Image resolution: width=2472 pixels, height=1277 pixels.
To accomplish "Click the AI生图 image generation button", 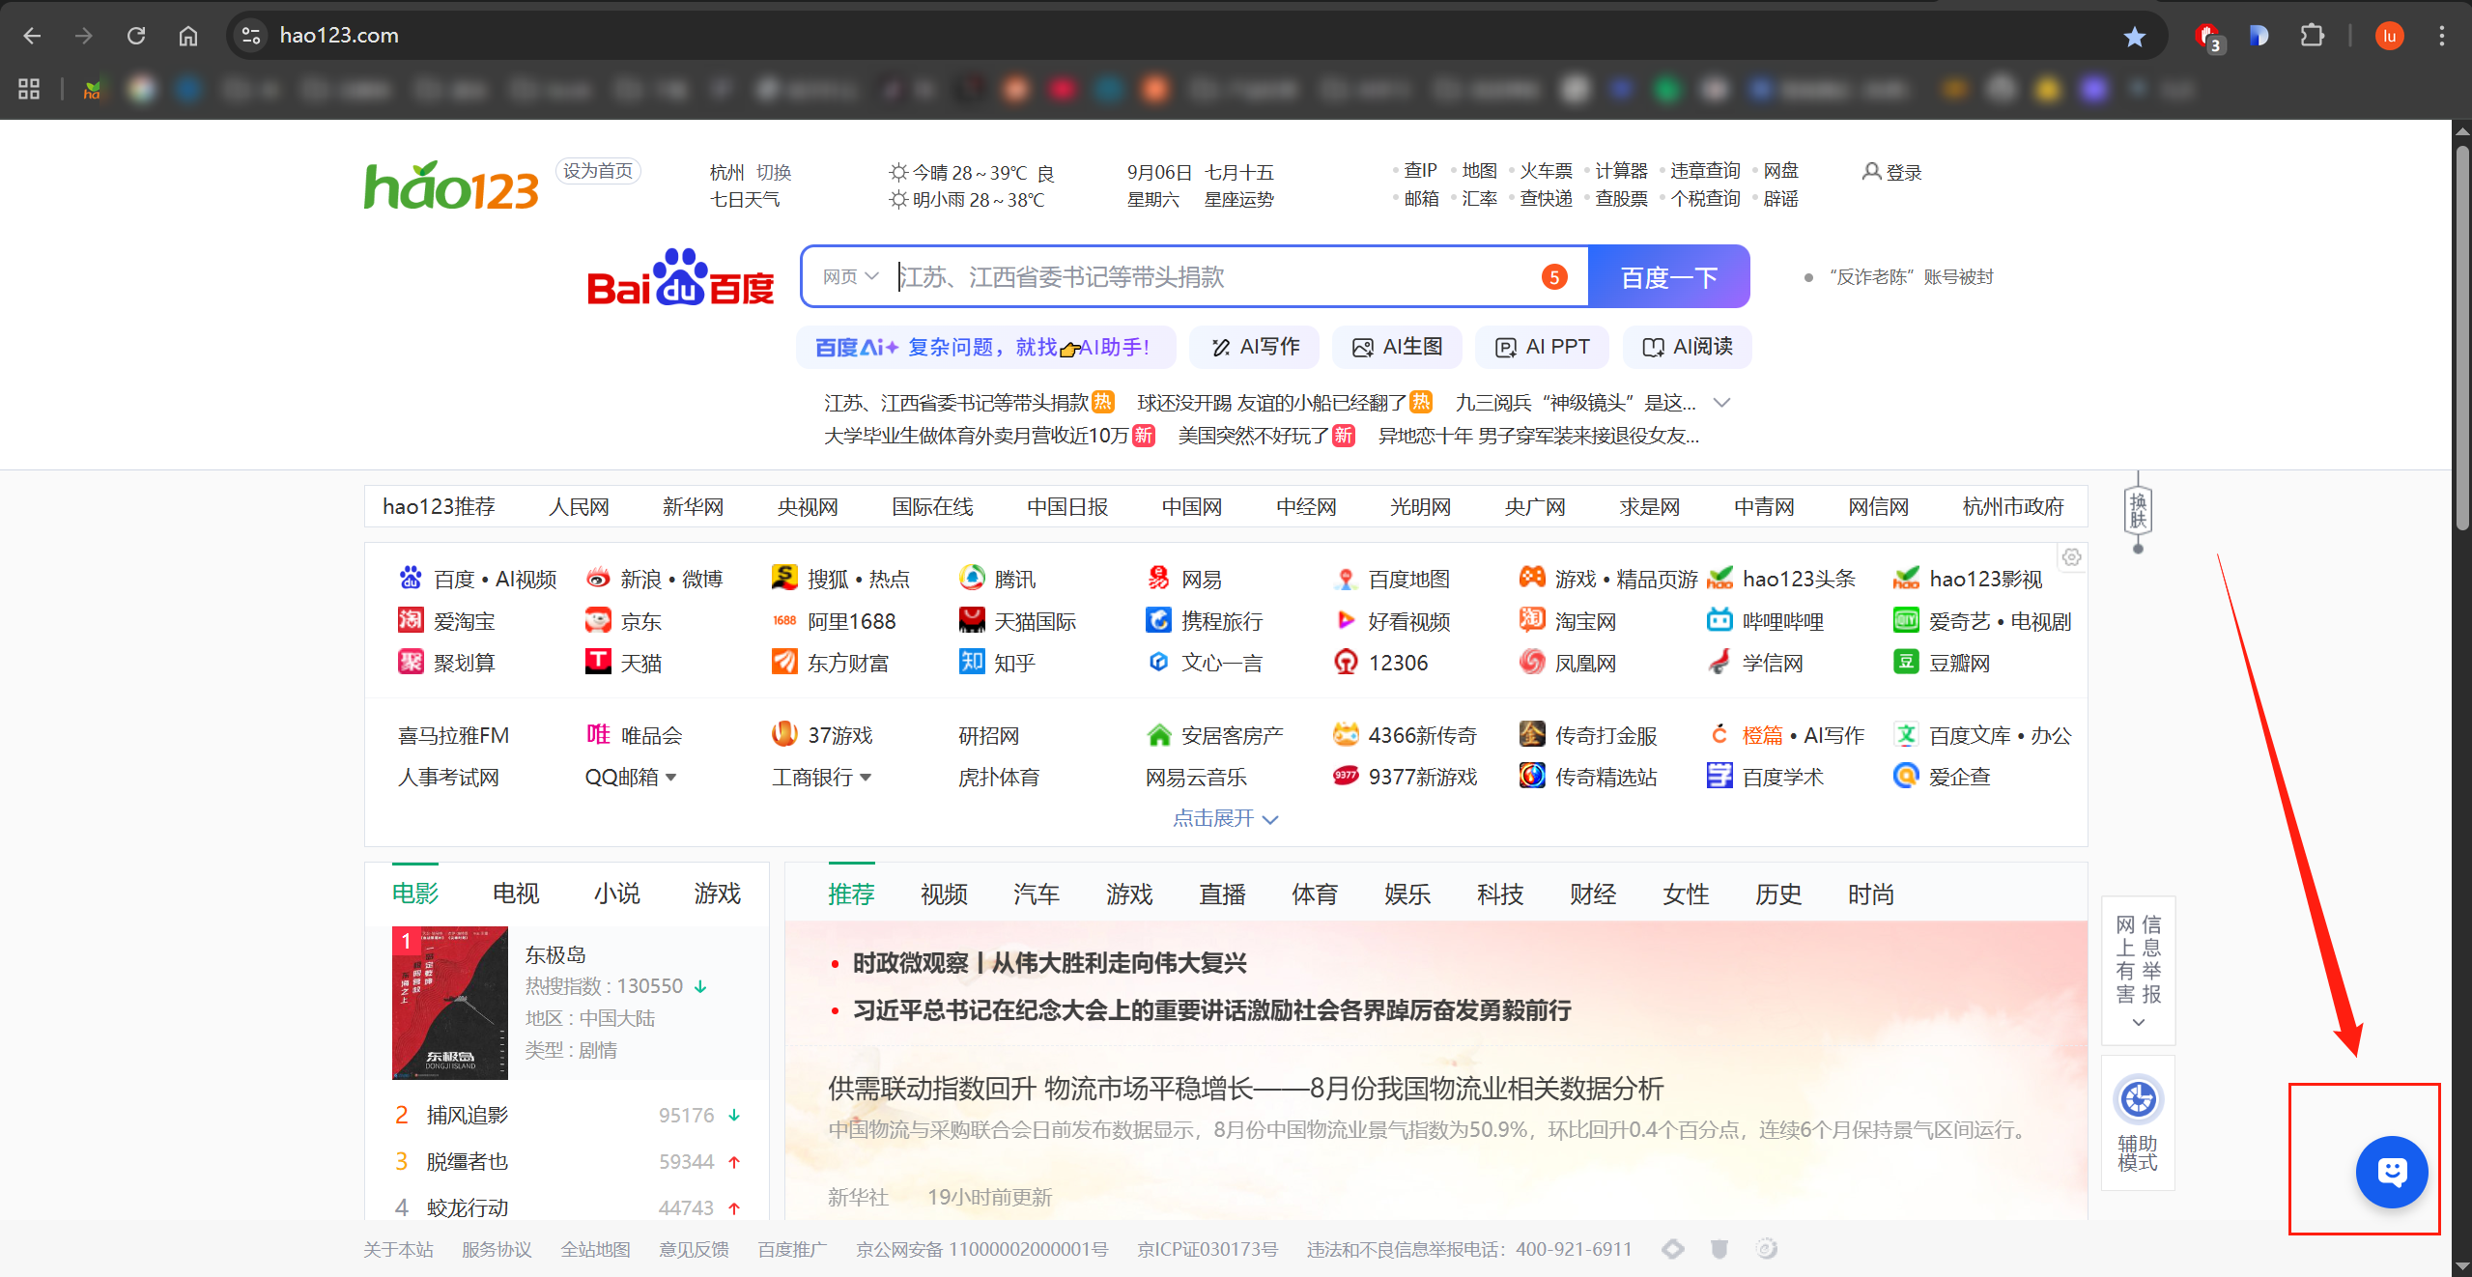I will (x=1397, y=347).
